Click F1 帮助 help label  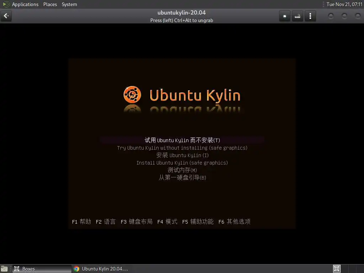tap(81, 222)
